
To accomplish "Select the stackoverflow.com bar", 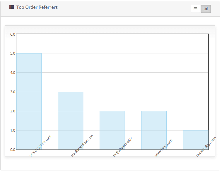I will (x=71, y=121).
